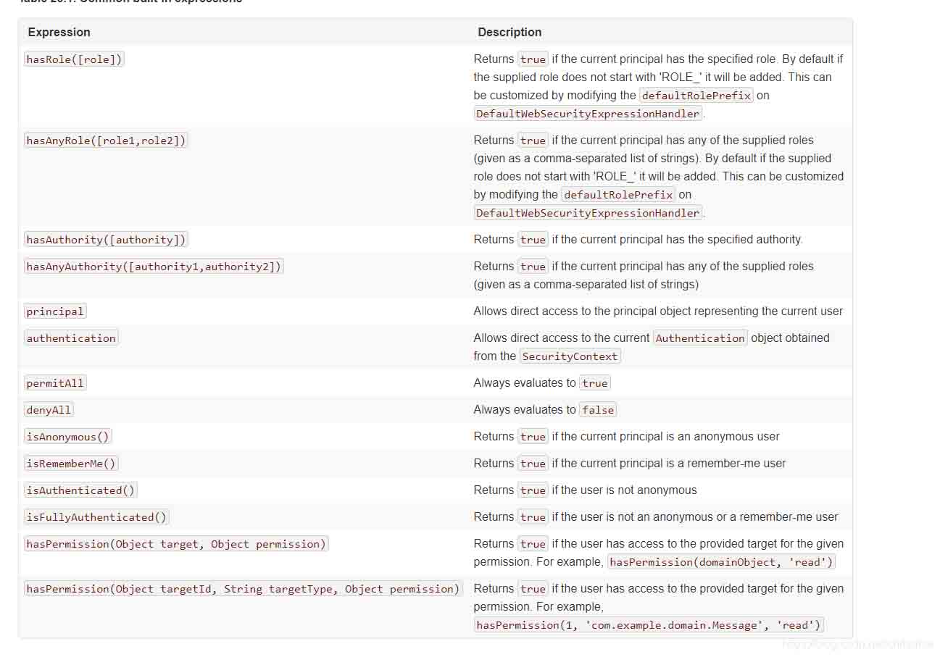The image size is (940, 657).
Task: Click the isAuthenticated() expression
Action: click(x=80, y=490)
